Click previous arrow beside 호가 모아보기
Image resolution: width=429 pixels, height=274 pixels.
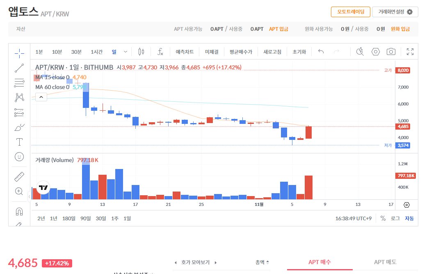176,263
